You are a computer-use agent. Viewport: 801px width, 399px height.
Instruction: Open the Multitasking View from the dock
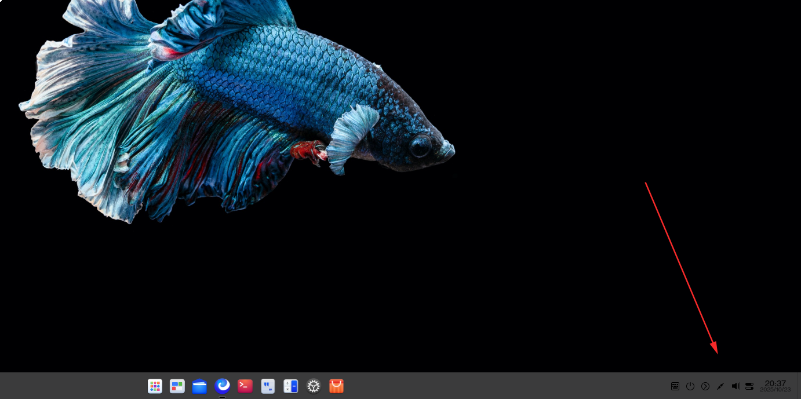pos(177,386)
